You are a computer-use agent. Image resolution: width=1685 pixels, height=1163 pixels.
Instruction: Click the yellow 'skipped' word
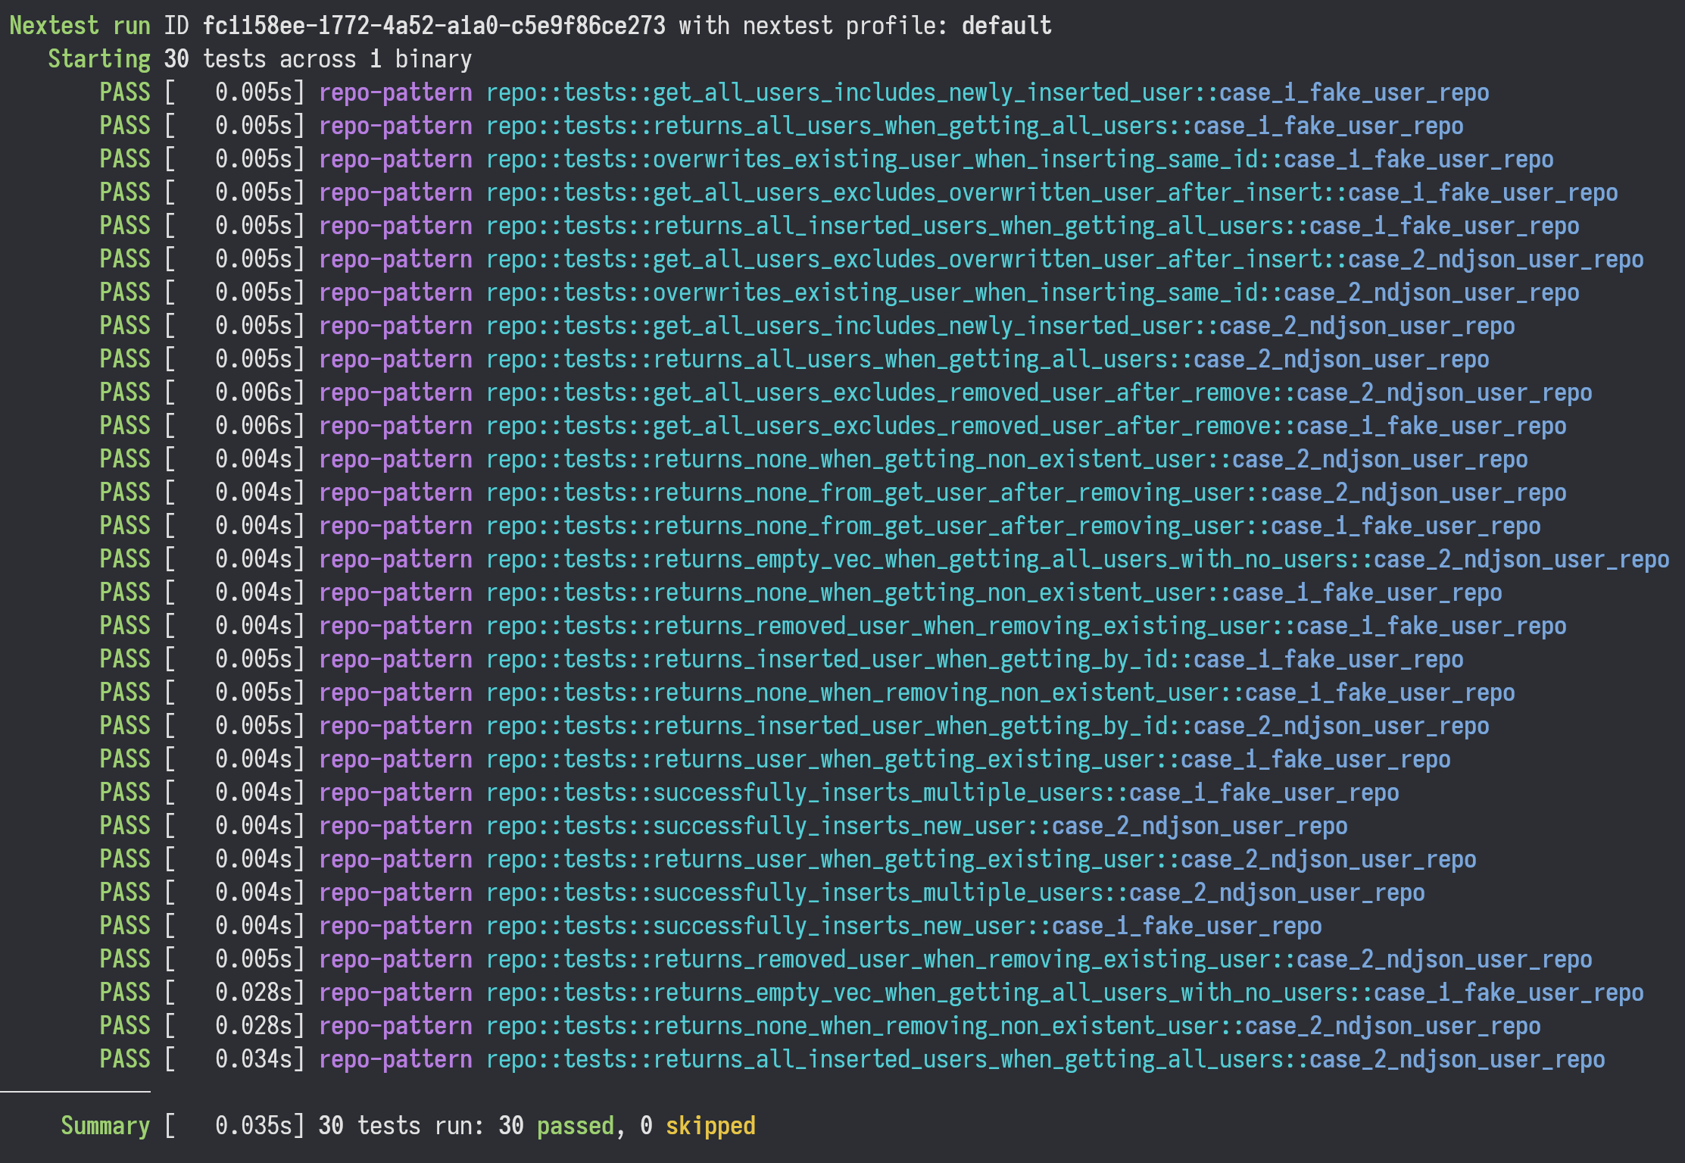click(x=710, y=1126)
